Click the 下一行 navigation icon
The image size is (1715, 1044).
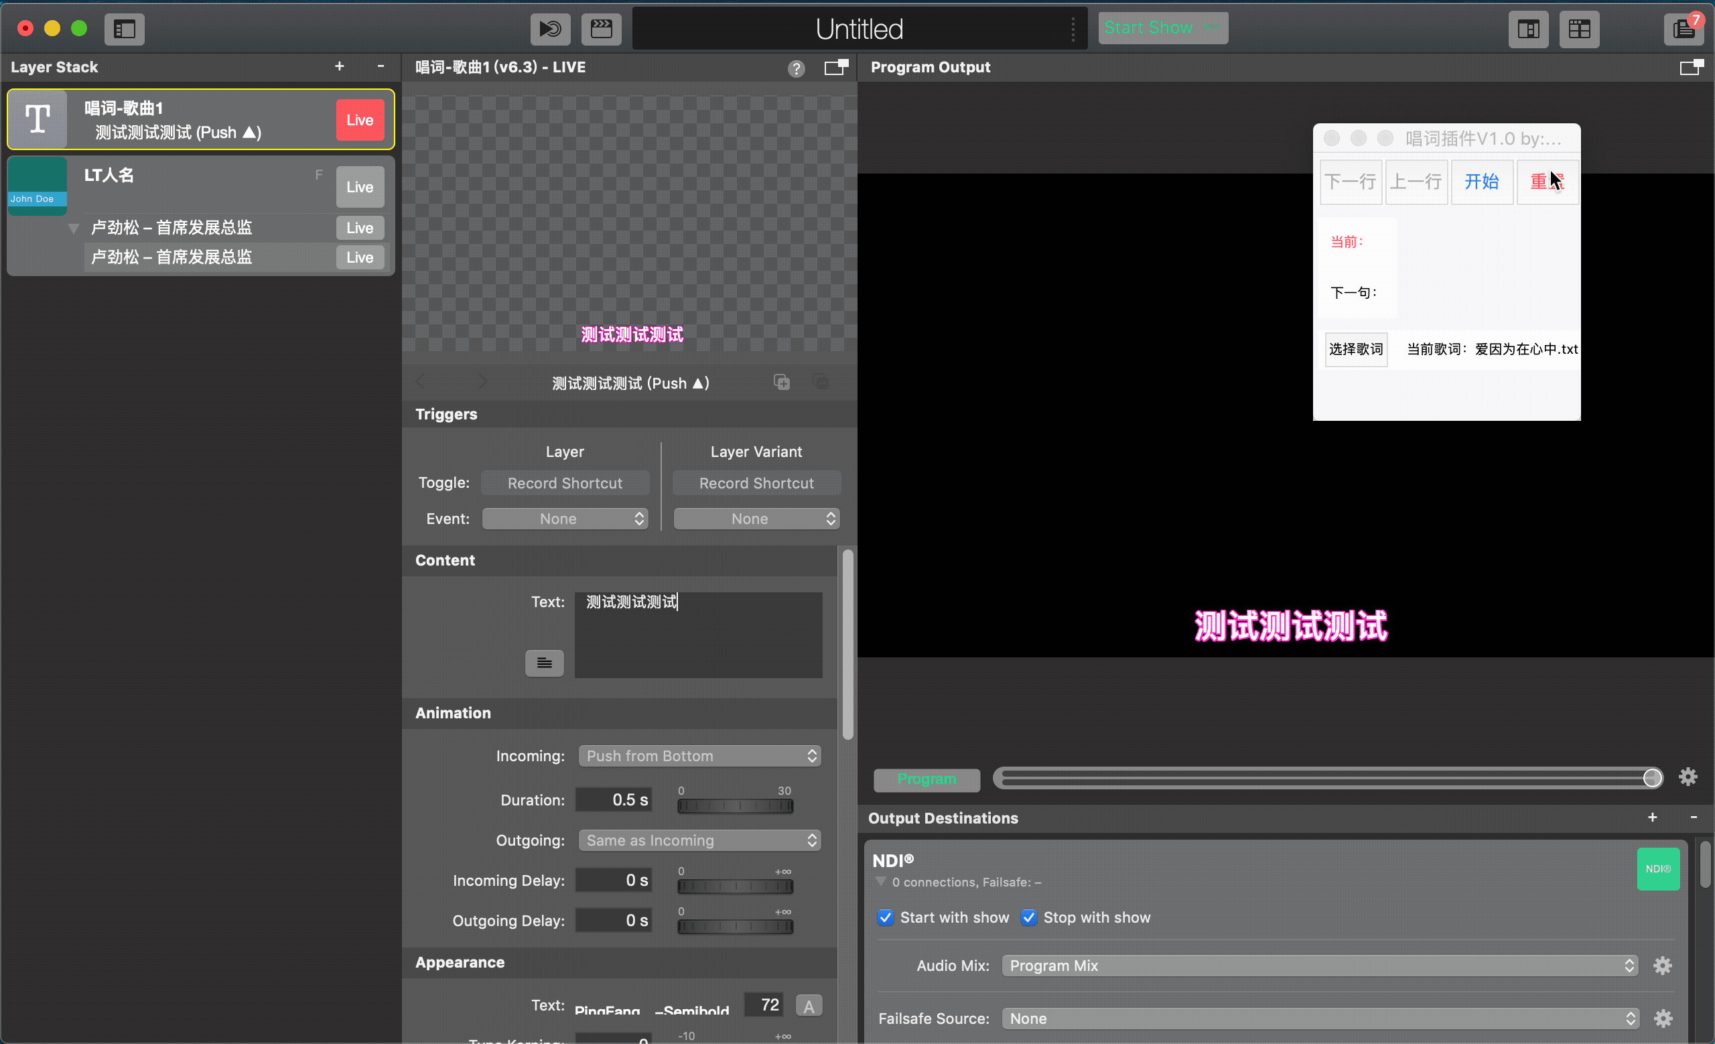(x=1347, y=180)
